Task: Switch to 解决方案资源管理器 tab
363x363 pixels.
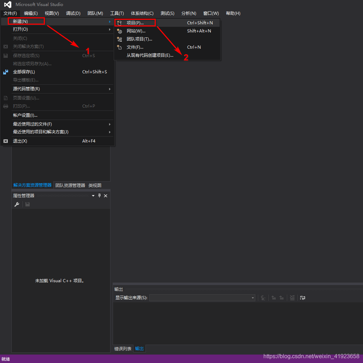Action: (x=32, y=185)
